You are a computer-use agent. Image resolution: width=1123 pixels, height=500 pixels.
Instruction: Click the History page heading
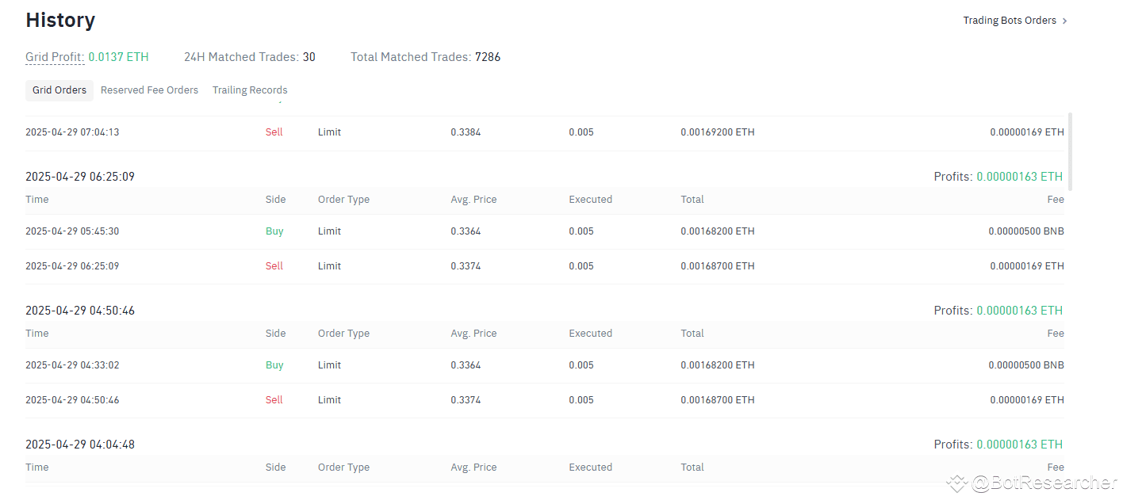[60, 21]
